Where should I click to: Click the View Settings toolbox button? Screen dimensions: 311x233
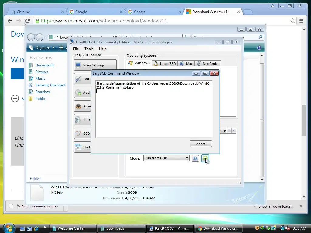click(x=95, y=65)
